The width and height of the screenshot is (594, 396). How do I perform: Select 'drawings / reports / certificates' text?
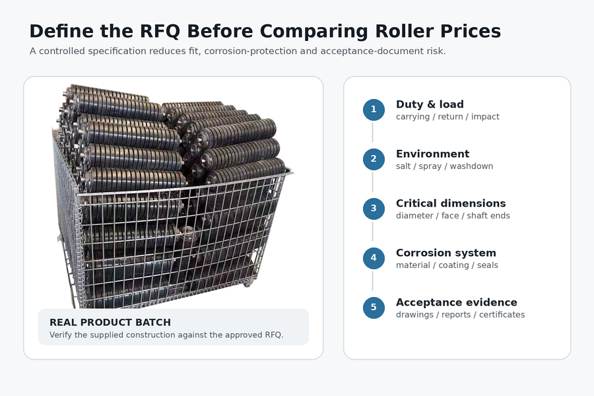[460, 315]
